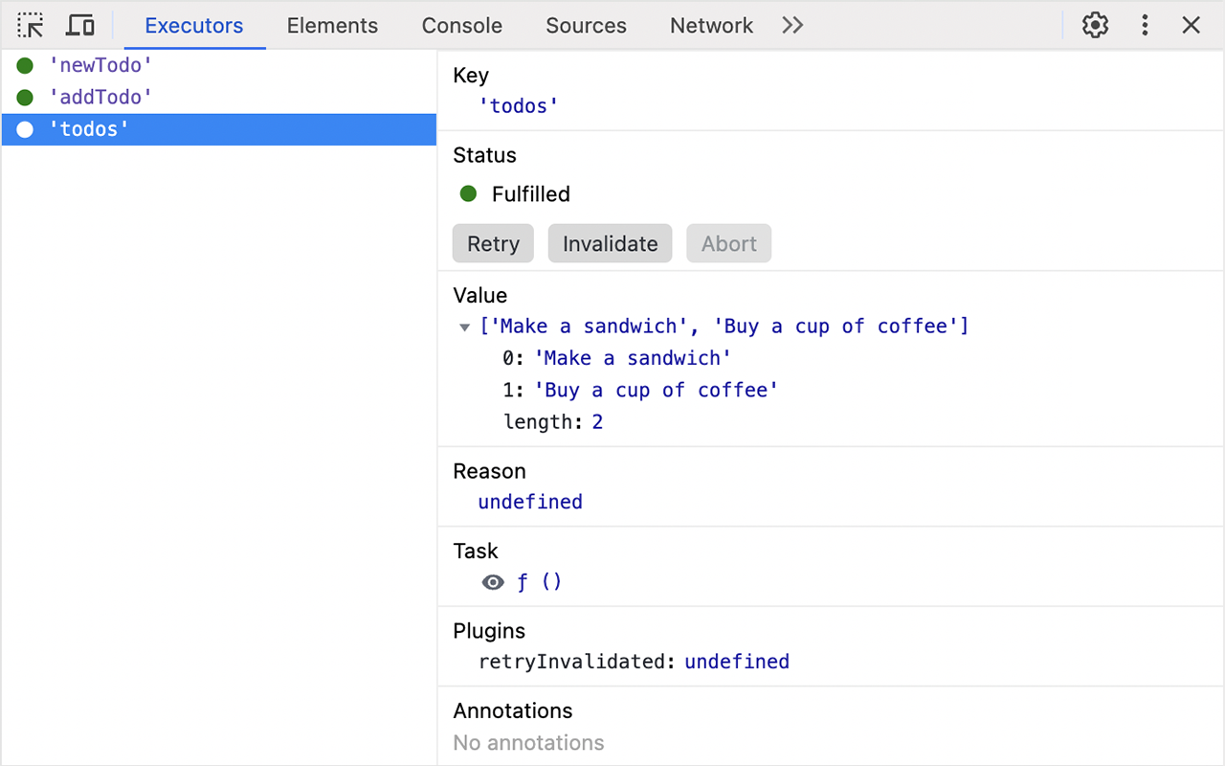This screenshot has height=766, width=1225.
Task: Click the Invalidate button
Action: [x=610, y=243]
